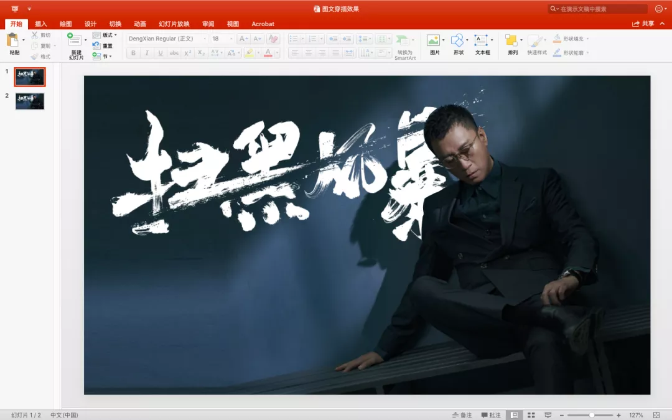The image size is (672, 420).
Task: Switch to the 切换 (Transitions) tab
Action: coord(115,24)
